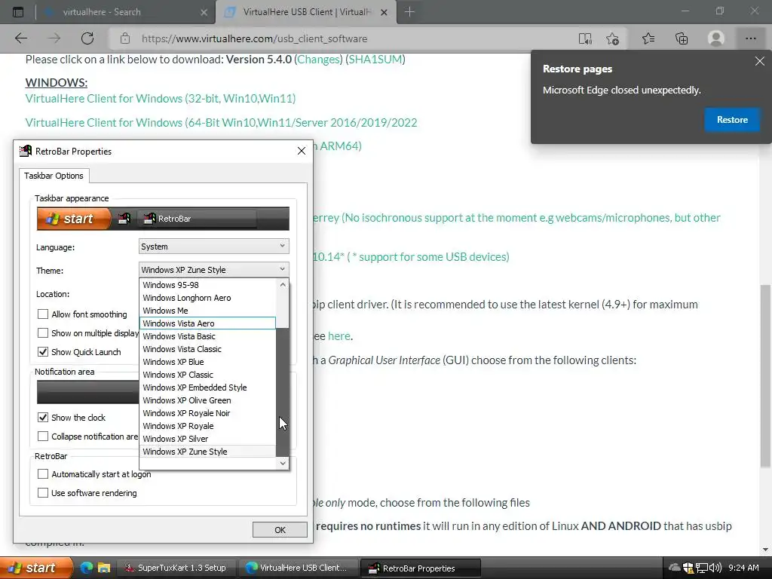Click the theme list scrollbar thumb
This screenshot has height=579, width=772.
coord(283,392)
